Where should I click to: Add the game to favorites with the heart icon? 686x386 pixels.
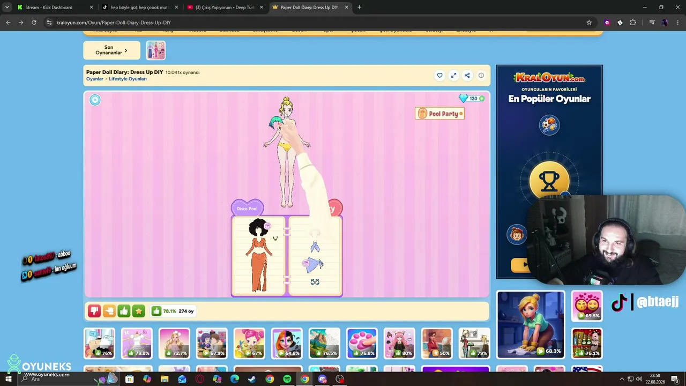[439, 76]
